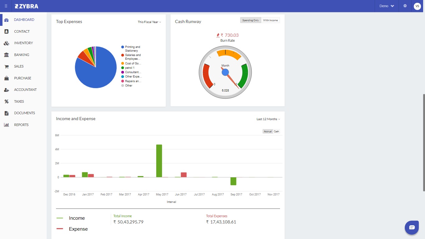Click Printing and Stationery legend color dot
The height and width of the screenshot is (239, 425).
123,47
